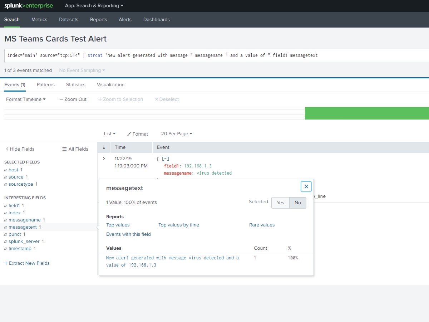This screenshot has width=429, height=322.
Task: Switch to the Search nav tab
Action: pyautogui.click(x=12, y=20)
